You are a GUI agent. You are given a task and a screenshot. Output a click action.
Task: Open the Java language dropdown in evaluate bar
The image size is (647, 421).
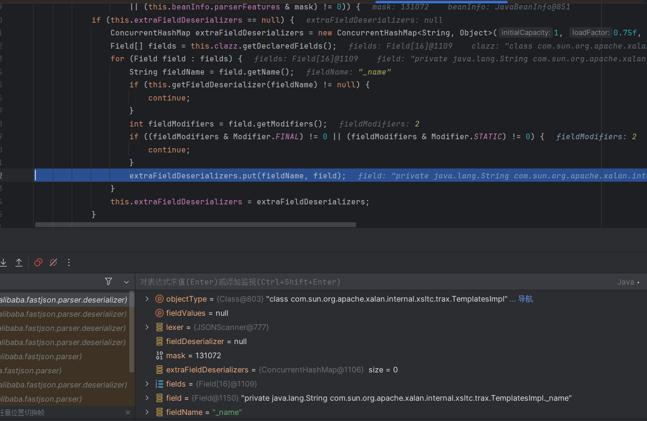point(629,282)
